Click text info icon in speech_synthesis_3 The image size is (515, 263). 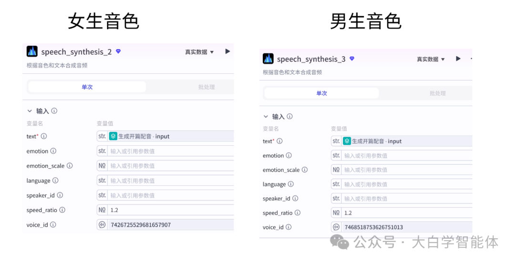(279, 141)
